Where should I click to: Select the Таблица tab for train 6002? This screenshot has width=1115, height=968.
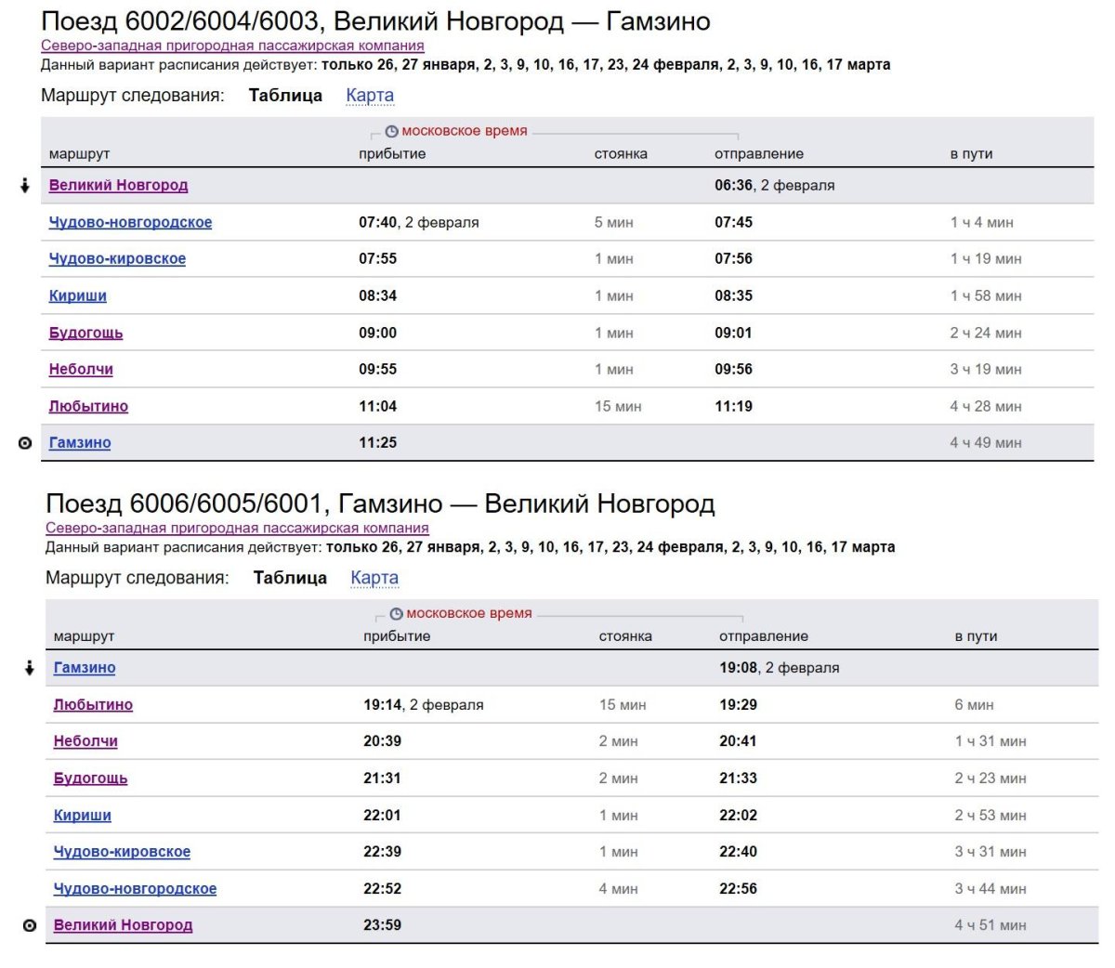coord(285,94)
